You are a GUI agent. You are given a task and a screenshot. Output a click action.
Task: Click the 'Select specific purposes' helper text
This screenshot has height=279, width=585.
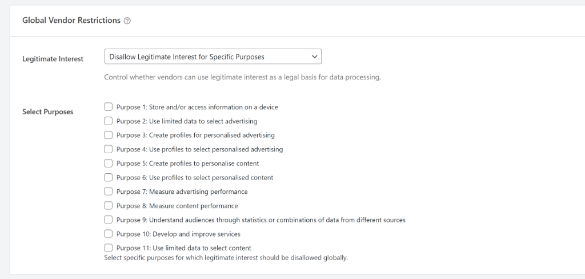coord(226,258)
